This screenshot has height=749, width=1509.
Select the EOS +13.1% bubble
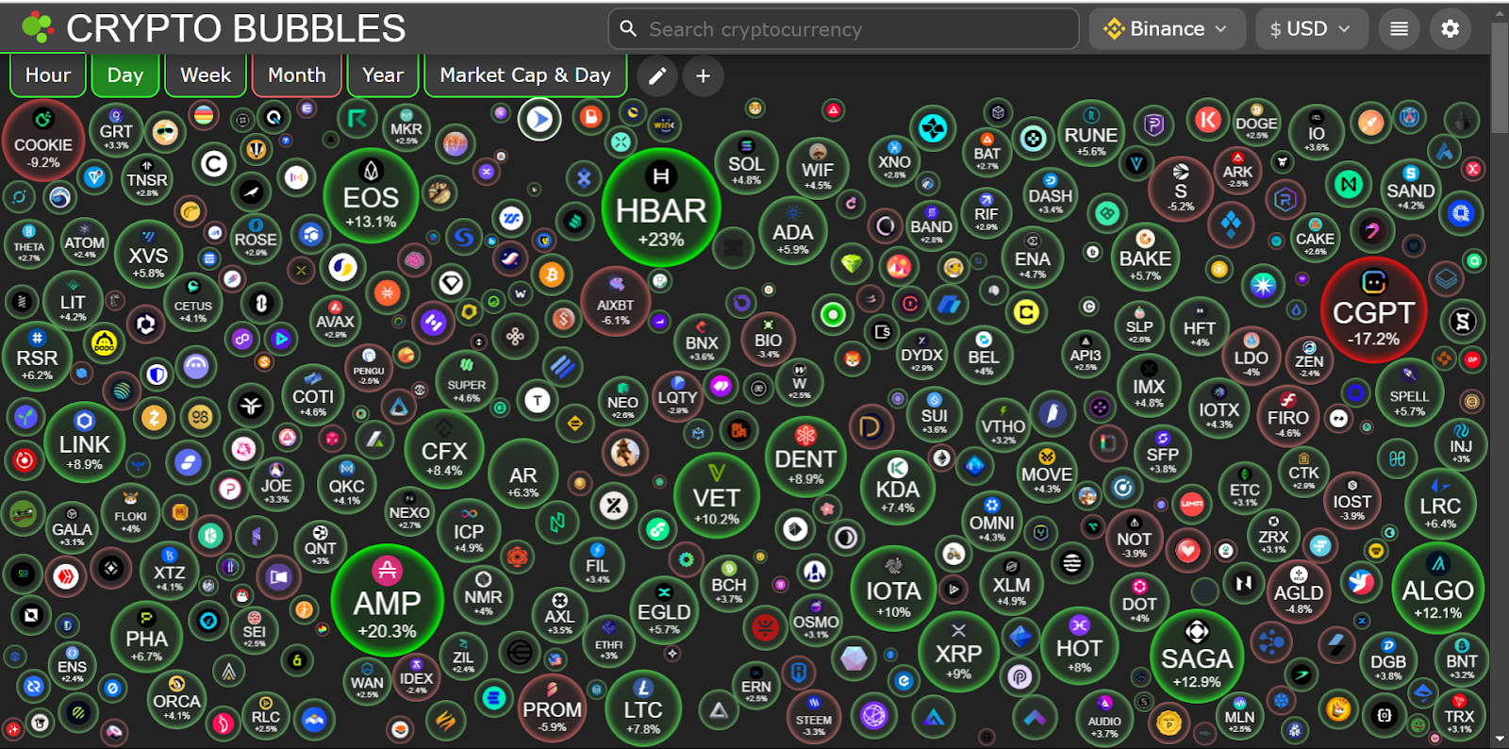(x=371, y=196)
